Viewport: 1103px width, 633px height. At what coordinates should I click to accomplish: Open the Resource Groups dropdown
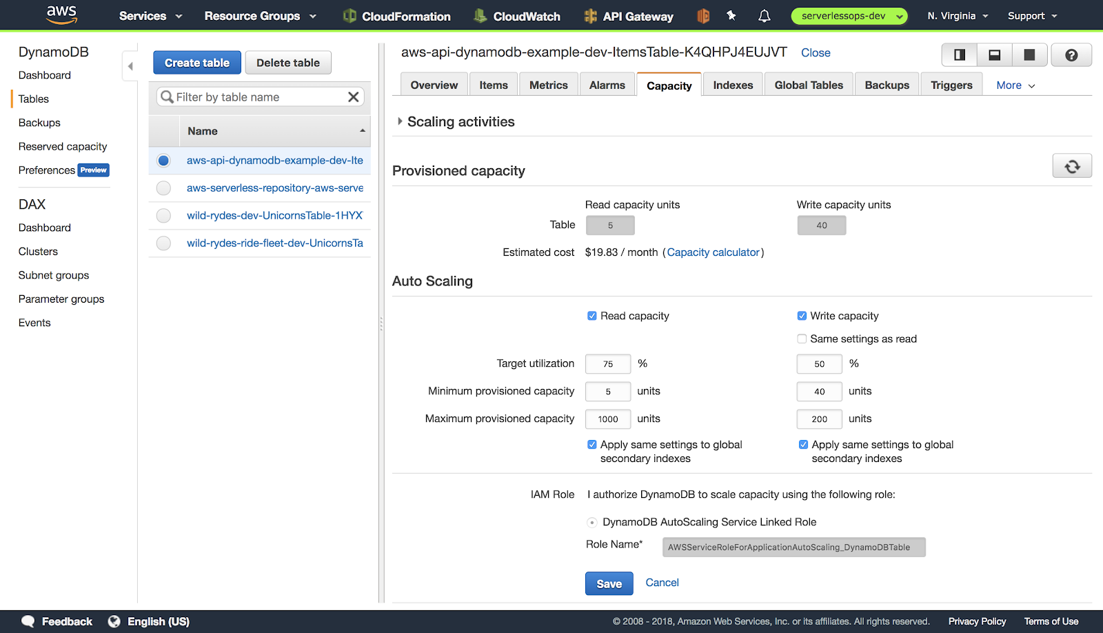point(260,16)
